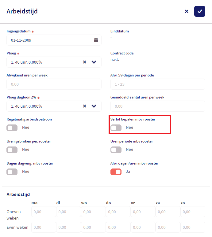The height and width of the screenshot is (237, 212).
Task: Click the confirm checkmark button
Action: coord(200,11)
